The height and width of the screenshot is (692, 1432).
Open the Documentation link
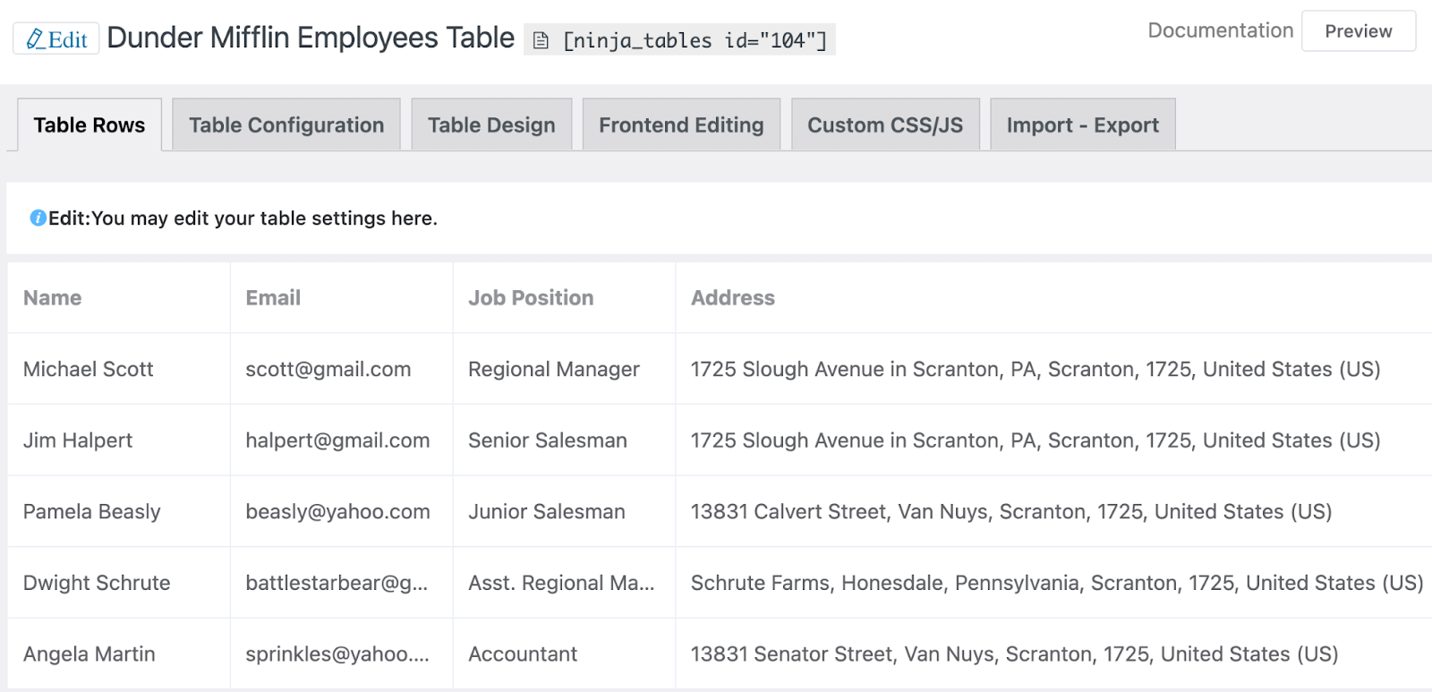[x=1220, y=30]
